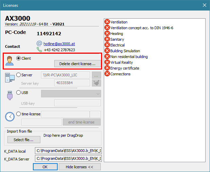This screenshot has height=172, width=210.
Task: Click the red X icon beside Ventilation
Action: tap(107, 22)
